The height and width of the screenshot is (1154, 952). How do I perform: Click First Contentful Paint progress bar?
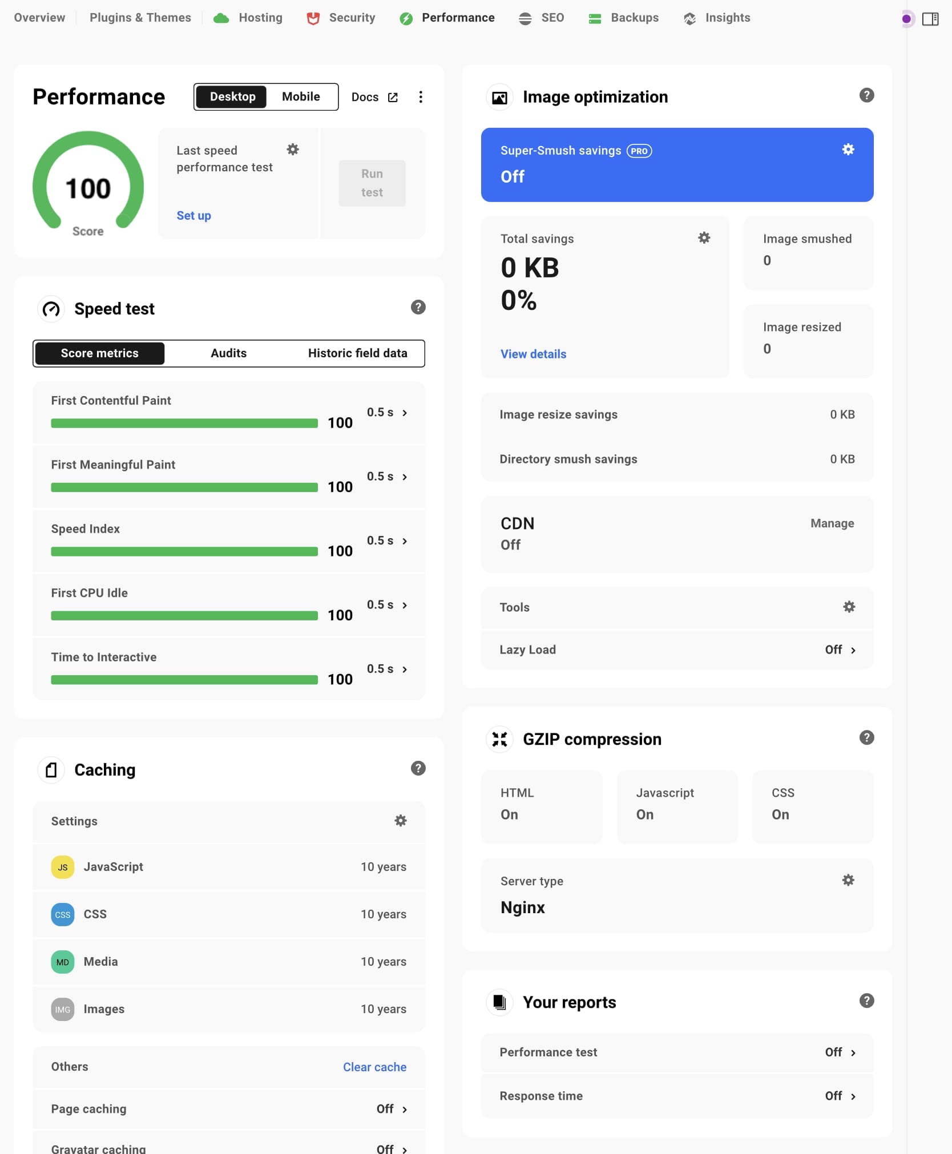(184, 423)
